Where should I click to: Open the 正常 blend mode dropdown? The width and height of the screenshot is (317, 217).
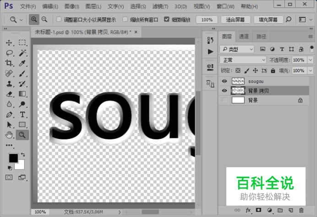243,60
